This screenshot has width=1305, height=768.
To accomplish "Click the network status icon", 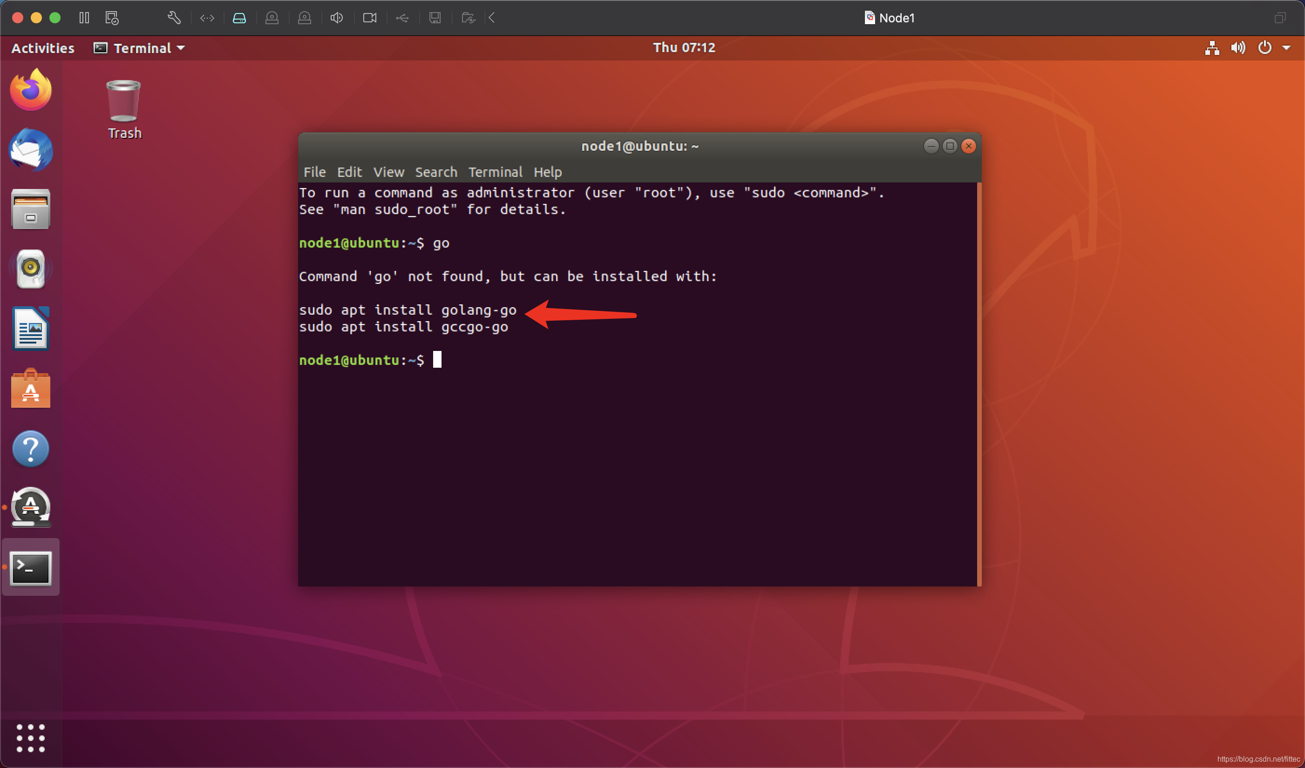I will point(1212,48).
